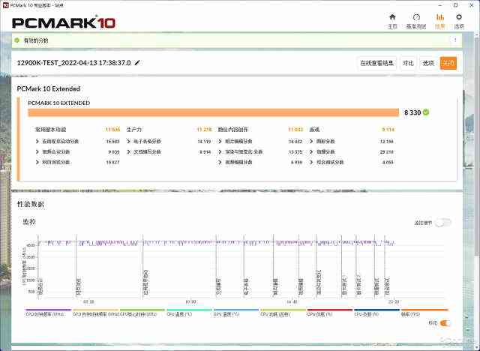The height and width of the screenshot is (351, 480).
Task: Open the Home (主页) icon in header
Action: (x=392, y=20)
